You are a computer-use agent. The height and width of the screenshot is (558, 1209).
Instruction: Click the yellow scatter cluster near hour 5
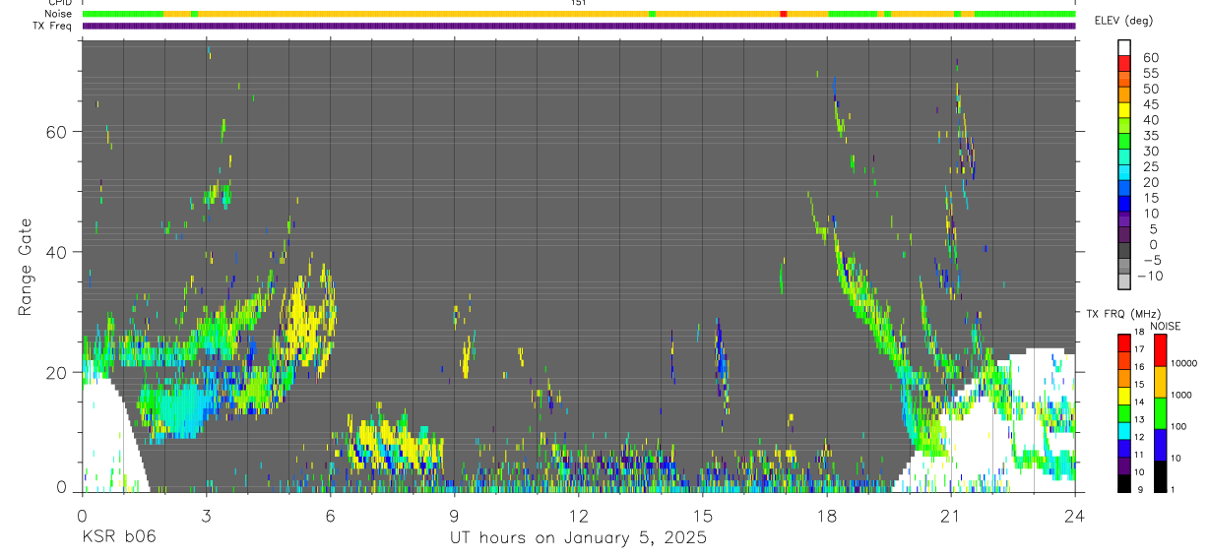(x=307, y=315)
